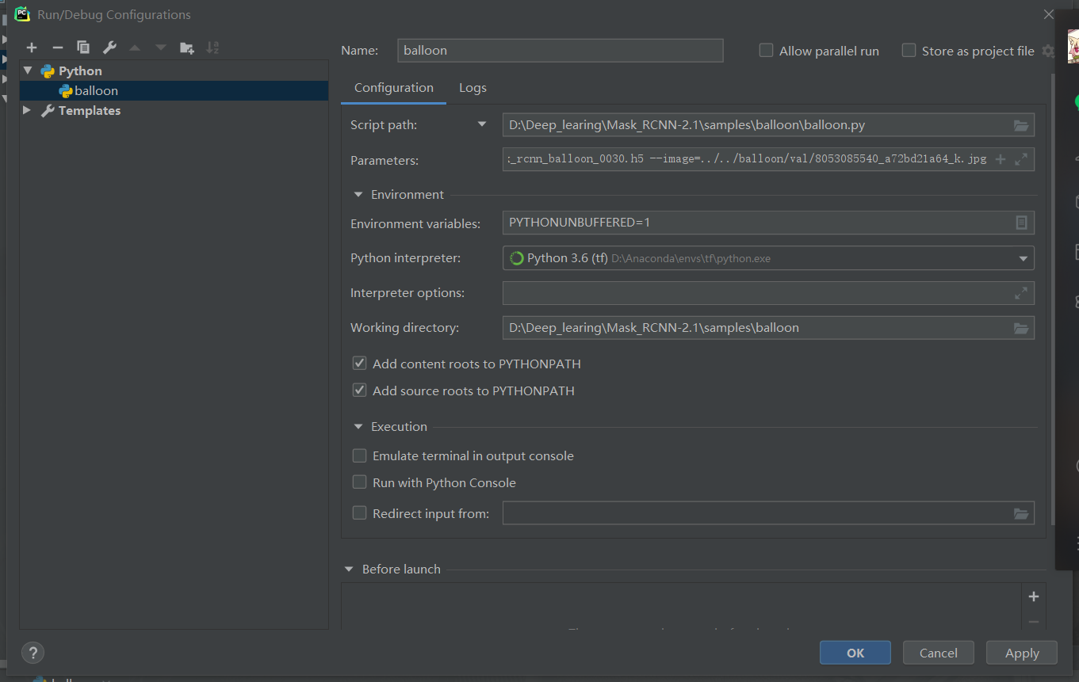
Task: Click the Add New Configuration plus icon
Action: (x=32, y=48)
